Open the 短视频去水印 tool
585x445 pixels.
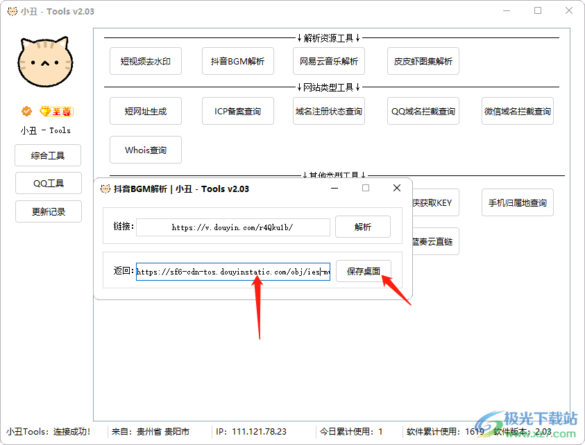(x=146, y=61)
